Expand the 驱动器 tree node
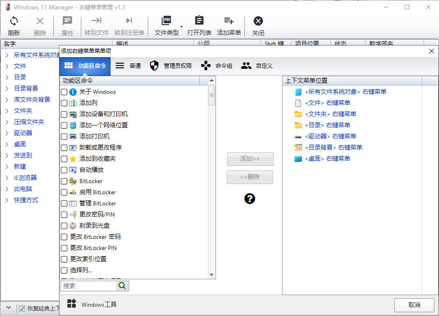This screenshot has width=439, height=316. click(x=7, y=133)
